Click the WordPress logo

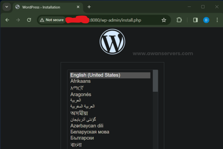(x=112, y=42)
